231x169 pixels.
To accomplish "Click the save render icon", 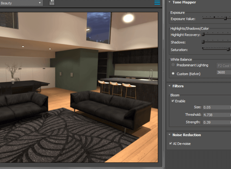I will tap(52, 3).
